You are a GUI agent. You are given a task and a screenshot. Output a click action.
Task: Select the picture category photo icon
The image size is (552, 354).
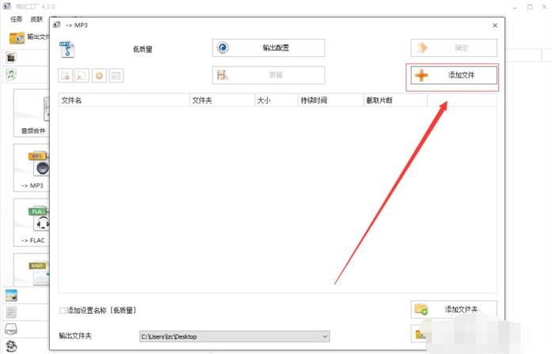point(11,295)
